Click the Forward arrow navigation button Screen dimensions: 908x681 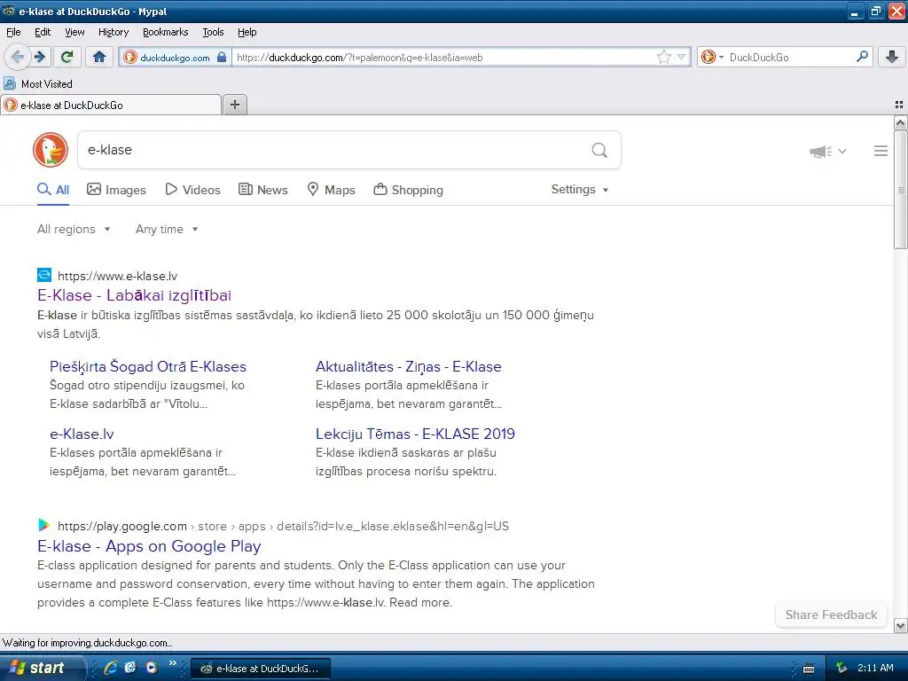[40, 57]
